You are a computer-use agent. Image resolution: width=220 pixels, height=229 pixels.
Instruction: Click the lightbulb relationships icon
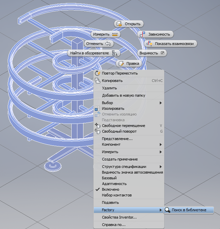coord(149,44)
